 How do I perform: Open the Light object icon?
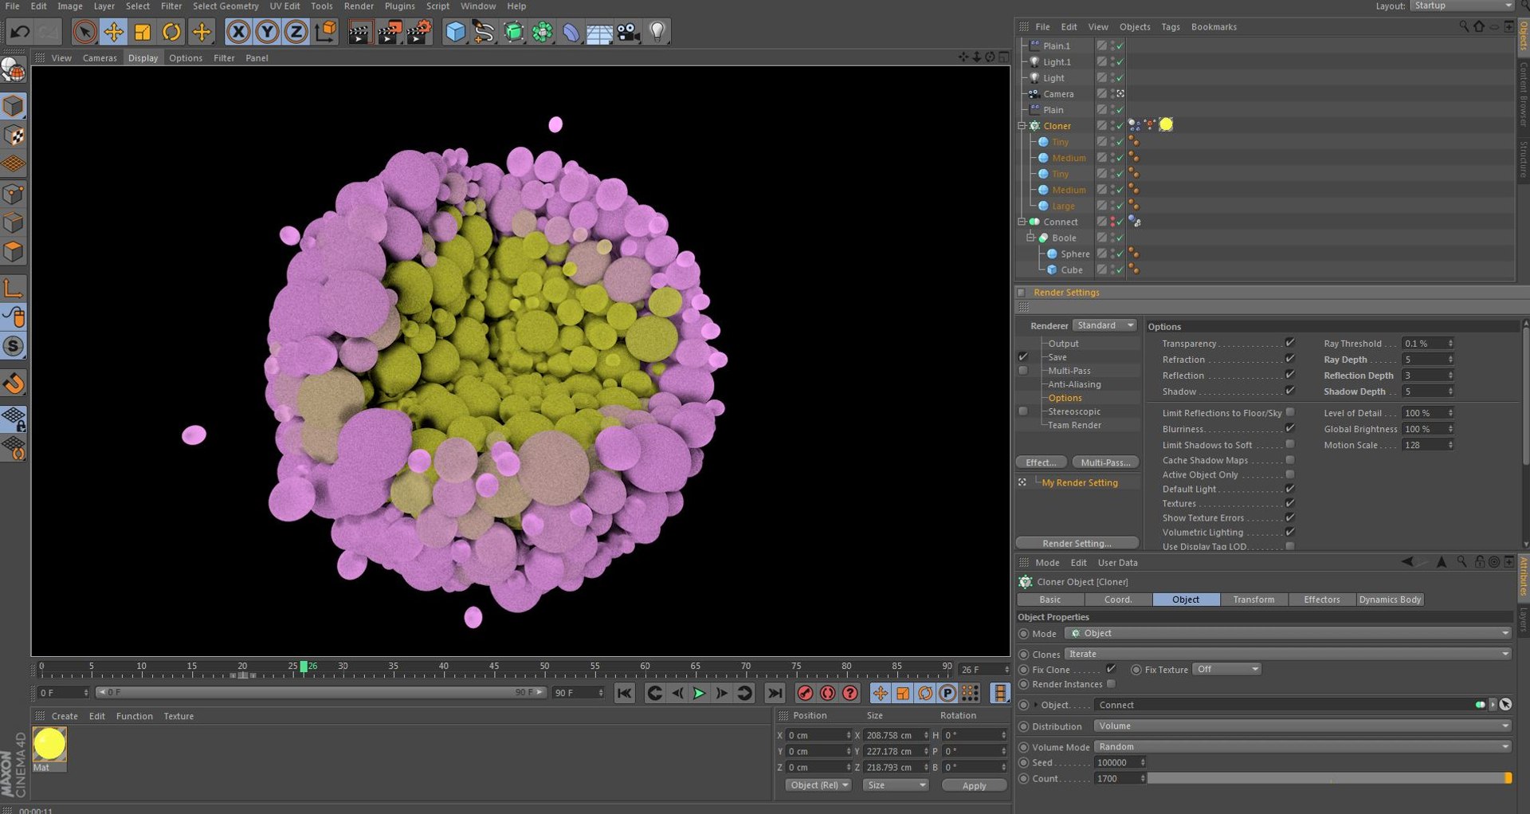(657, 32)
